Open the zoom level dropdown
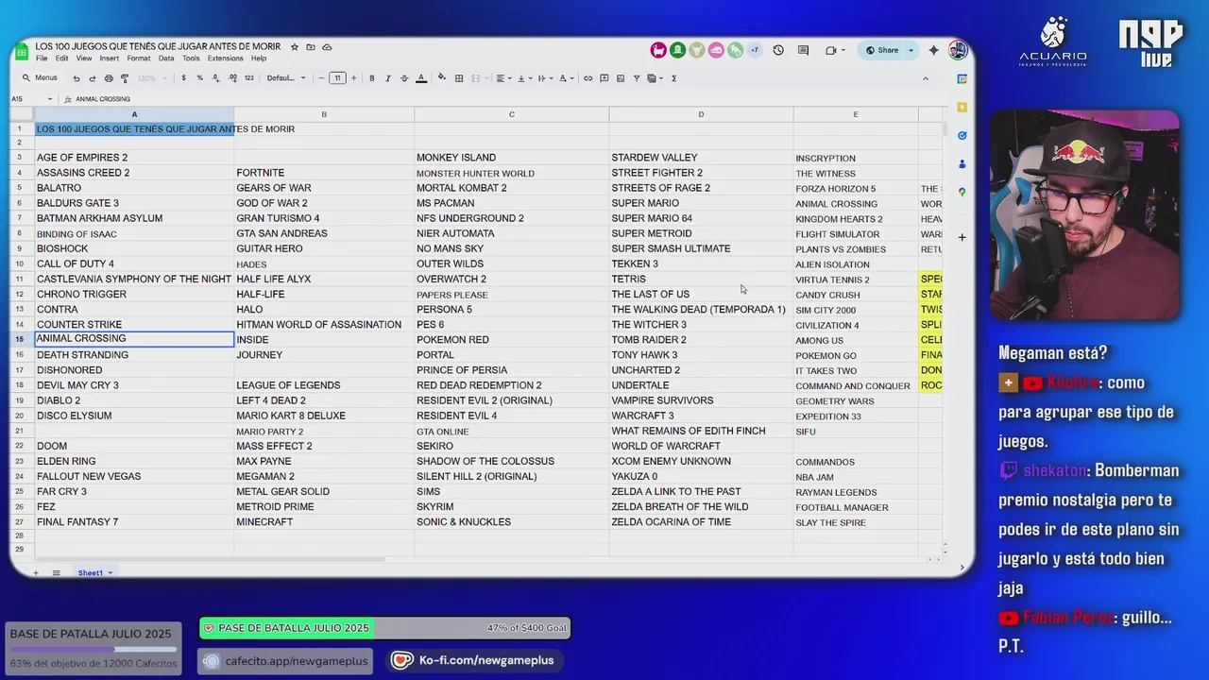Image resolution: width=1209 pixels, height=680 pixels. point(149,78)
